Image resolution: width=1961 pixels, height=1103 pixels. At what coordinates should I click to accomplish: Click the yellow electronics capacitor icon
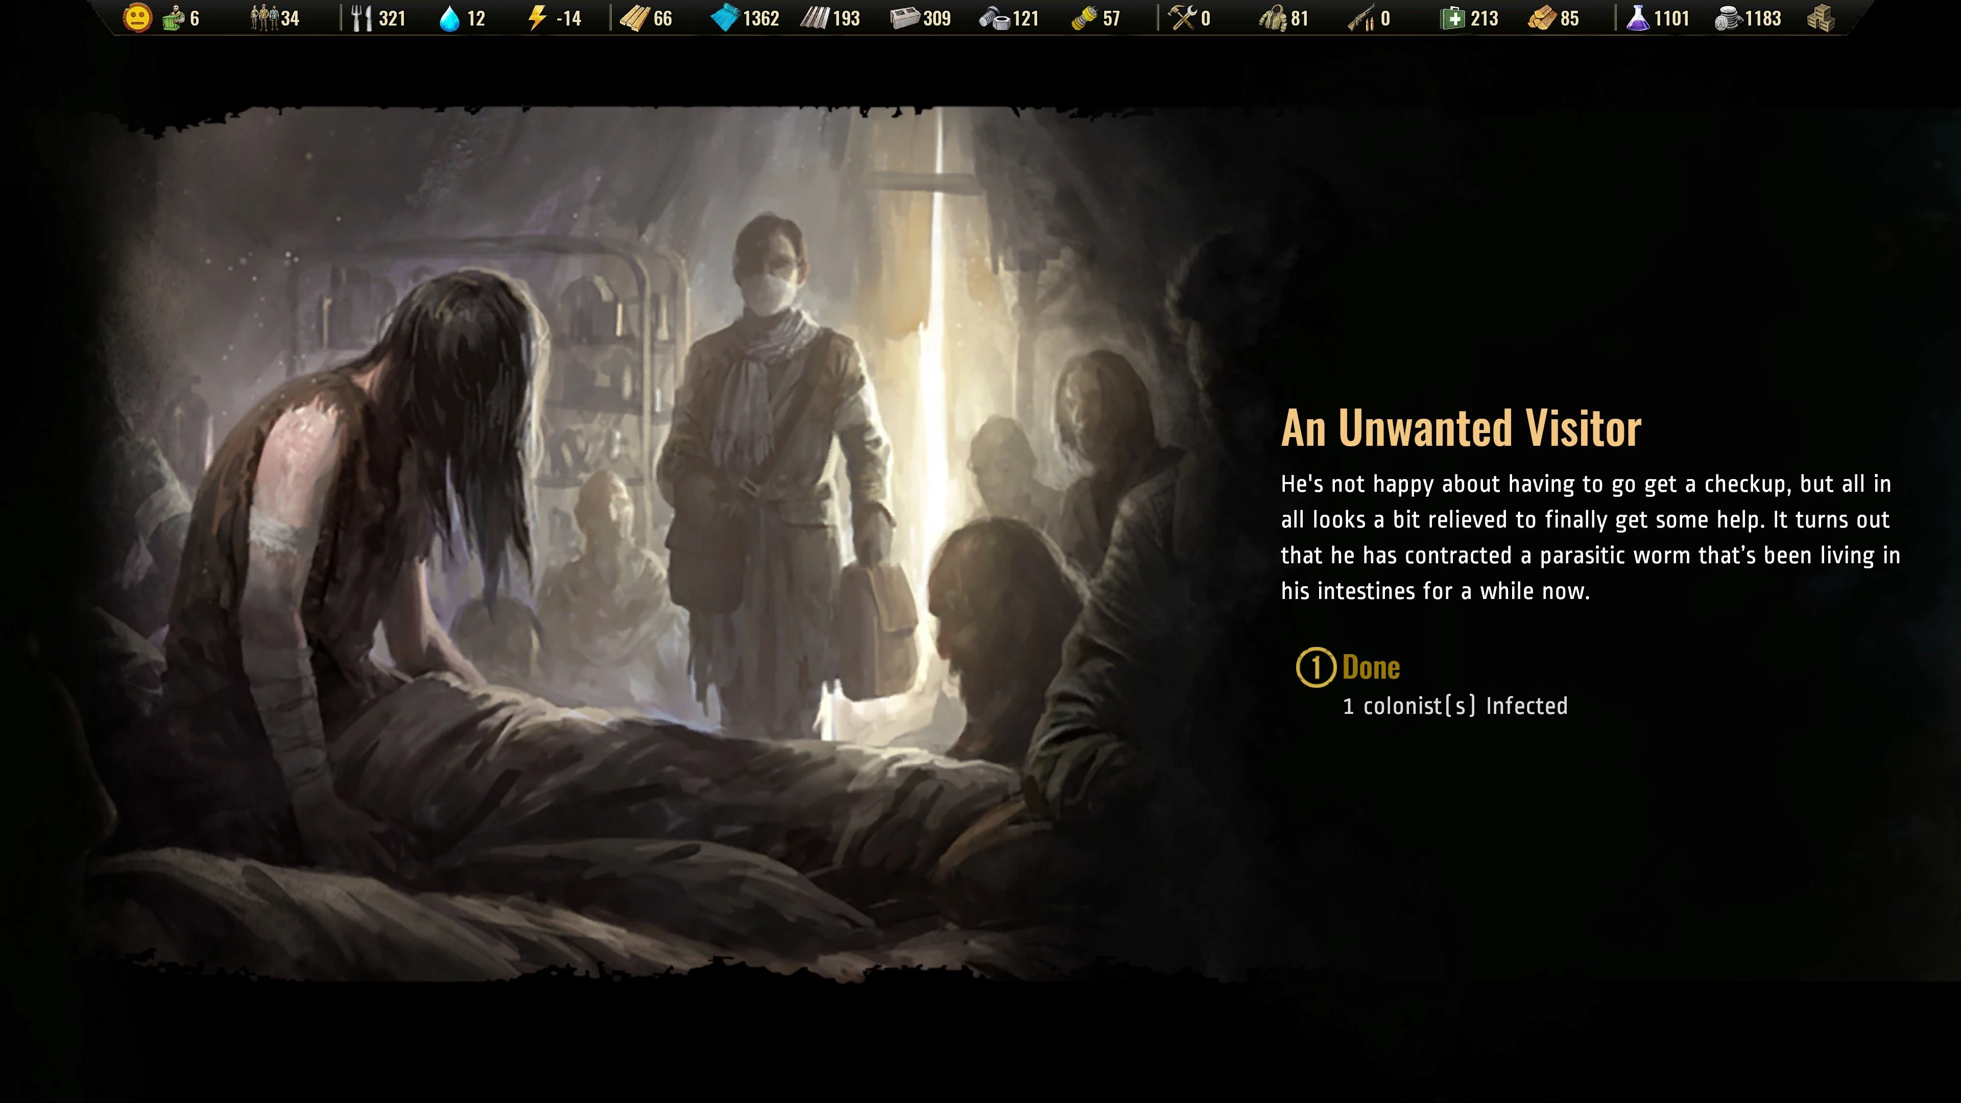[1084, 18]
